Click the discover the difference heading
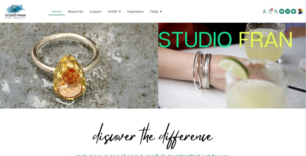The width and height of the screenshot is (306, 156). (153, 136)
